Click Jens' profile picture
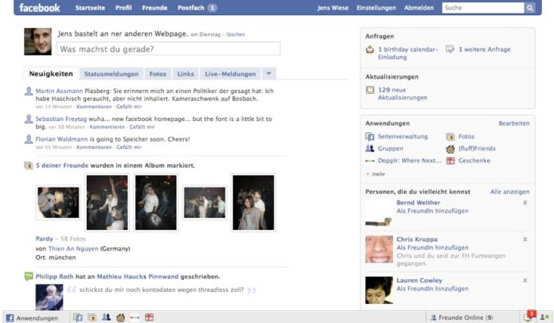The image size is (554, 323). [x=37, y=41]
